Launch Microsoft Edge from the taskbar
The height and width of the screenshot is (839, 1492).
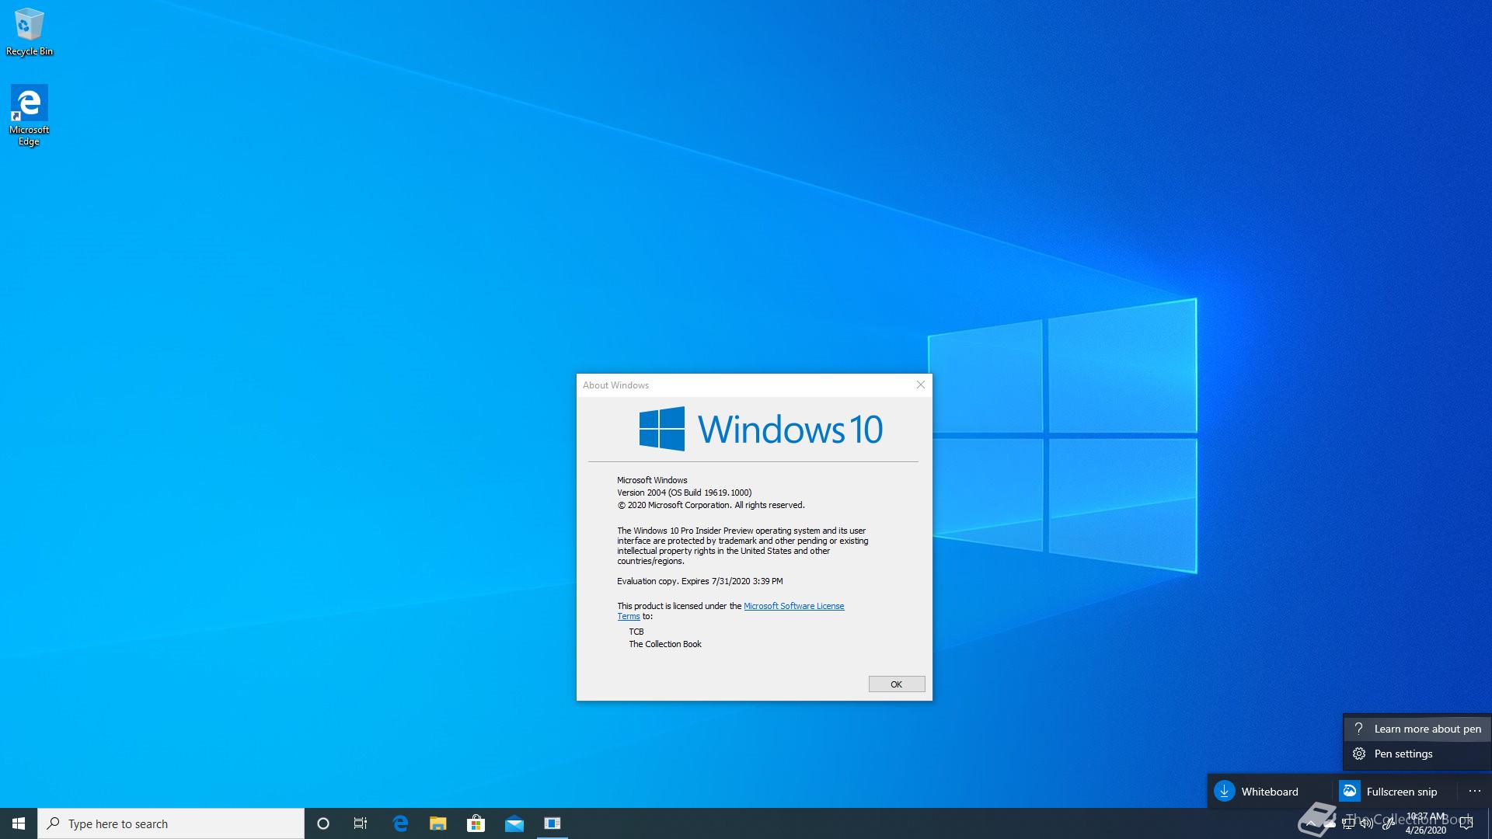click(x=400, y=823)
